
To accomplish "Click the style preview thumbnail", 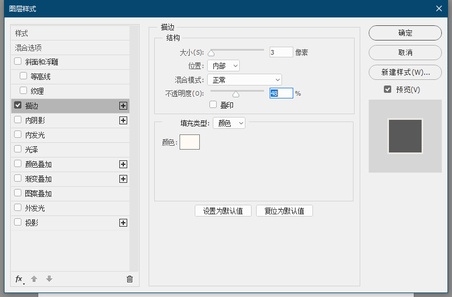I will coord(405,136).
